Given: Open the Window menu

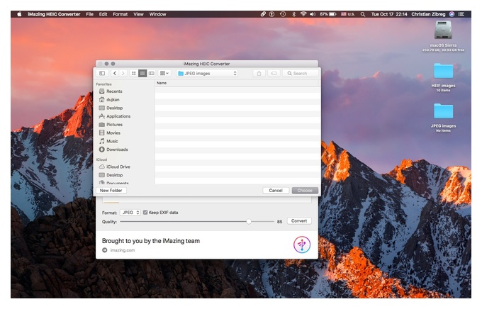Looking at the screenshot, I should [157, 14].
